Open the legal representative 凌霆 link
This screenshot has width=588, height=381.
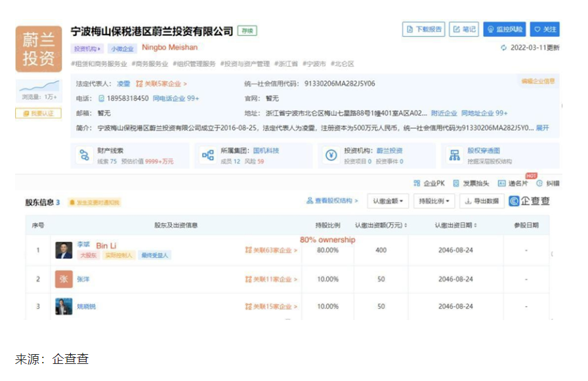click(123, 83)
